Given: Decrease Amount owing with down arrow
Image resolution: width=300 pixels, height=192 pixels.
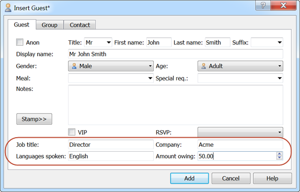Looking at the screenshot, I should pos(279,158).
